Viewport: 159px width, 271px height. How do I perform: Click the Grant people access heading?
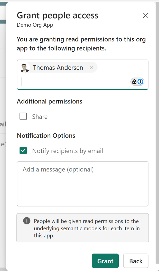click(x=58, y=15)
